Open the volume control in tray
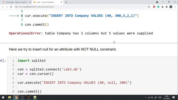178x100 pixels. pos(152,97)
